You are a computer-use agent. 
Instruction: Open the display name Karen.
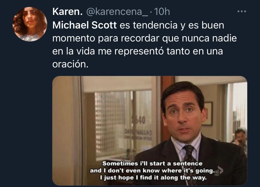click(68, 12)
